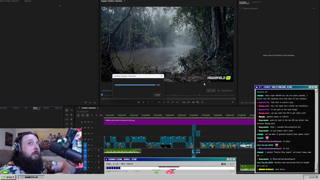The width and height of the screenshot is (320, 180).
Task: Switch to Libraries tab
Action: pyautogui.click(x=16, y=108)
